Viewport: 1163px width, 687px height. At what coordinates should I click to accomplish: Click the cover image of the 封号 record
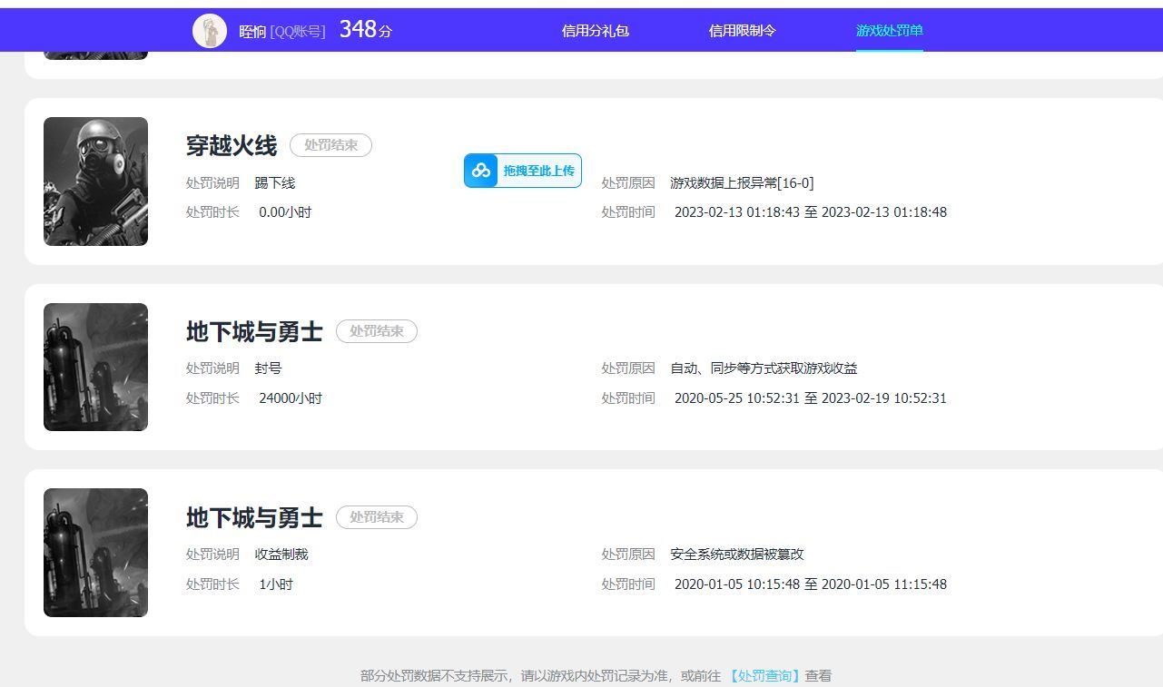pos(95,367)
